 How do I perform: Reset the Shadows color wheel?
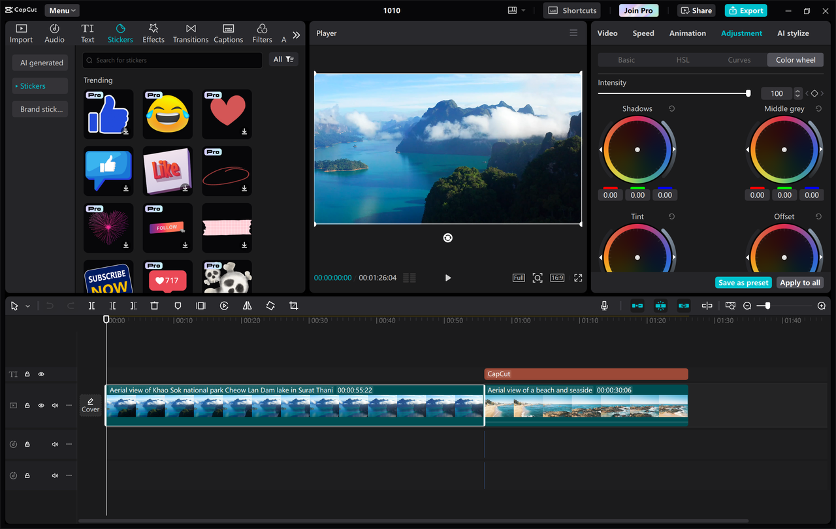point(671,109)
